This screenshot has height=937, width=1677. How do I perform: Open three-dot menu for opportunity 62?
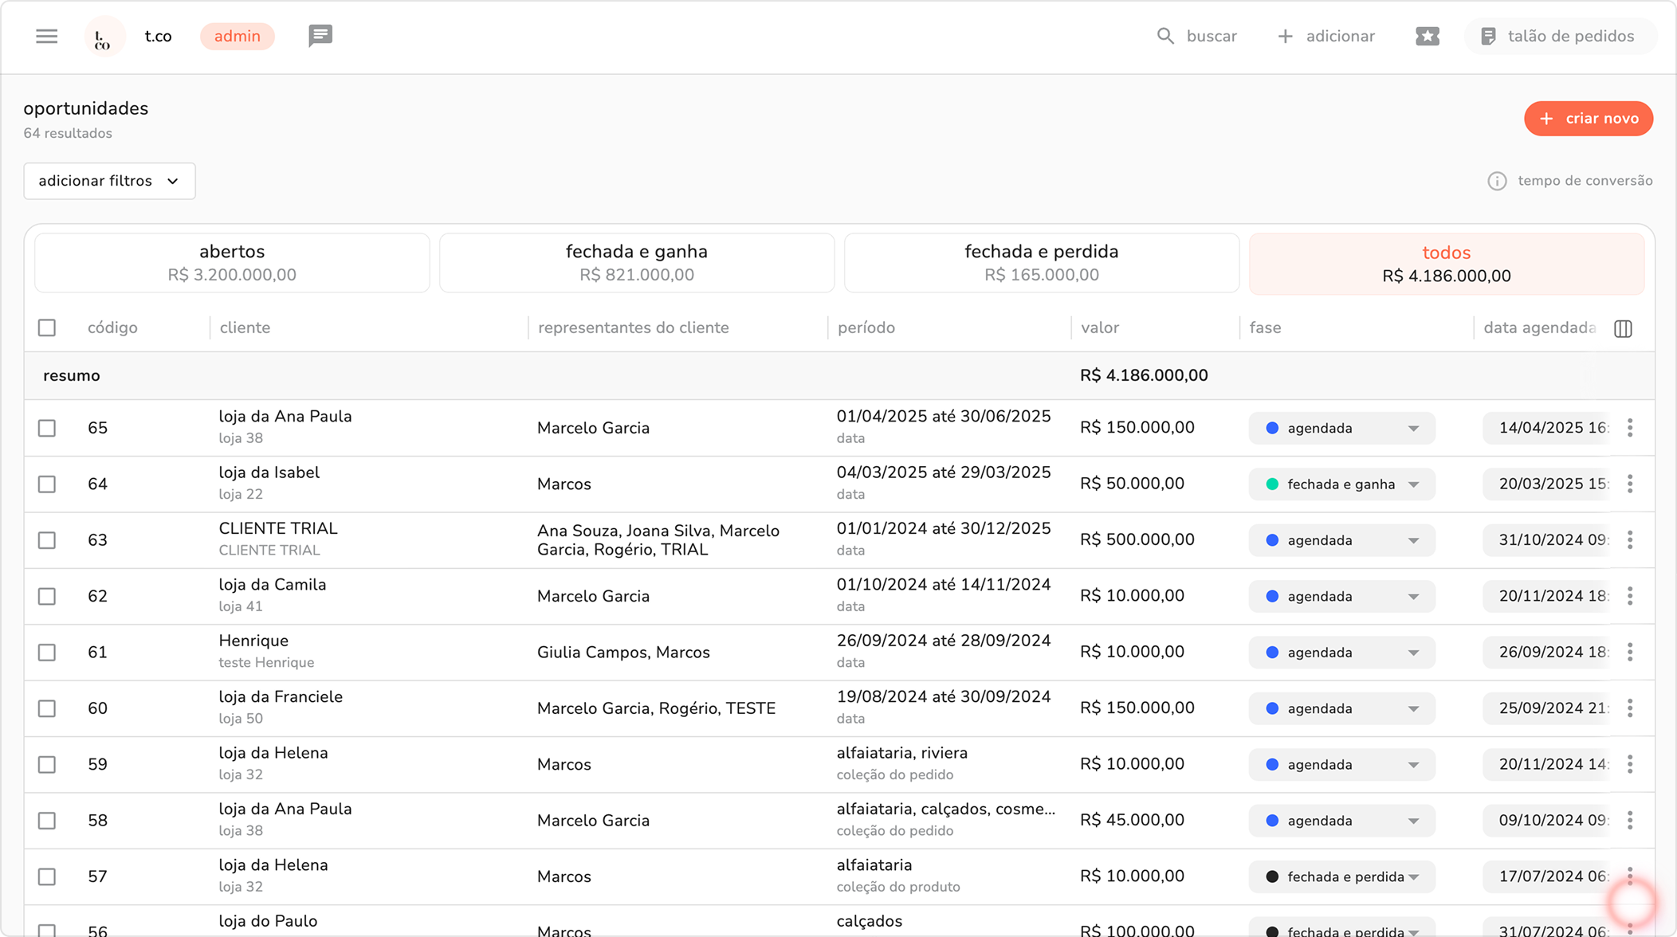1630,596
